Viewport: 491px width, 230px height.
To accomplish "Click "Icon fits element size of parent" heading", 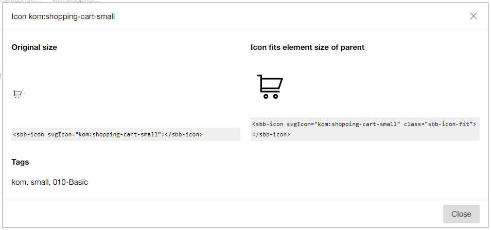I will click(307, 47).
